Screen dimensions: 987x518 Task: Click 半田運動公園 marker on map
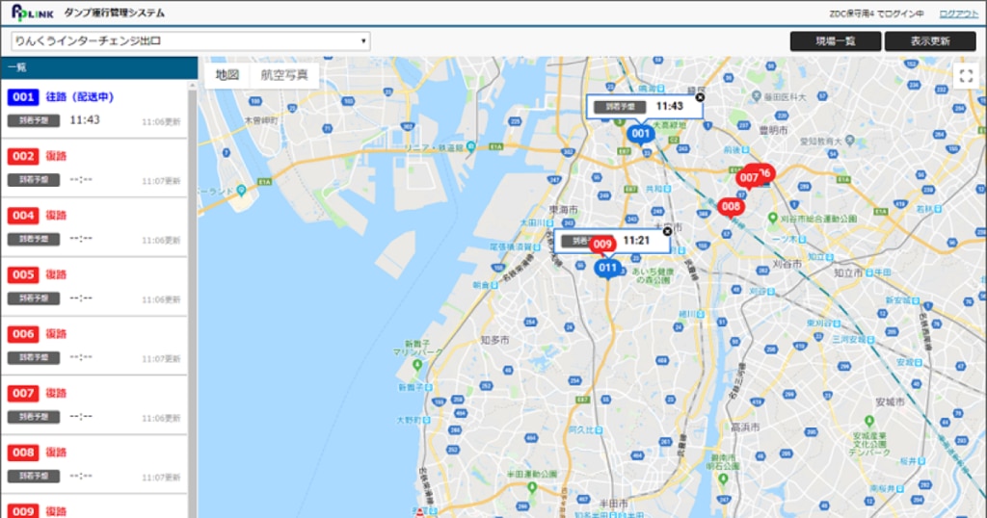coord(532,488)
